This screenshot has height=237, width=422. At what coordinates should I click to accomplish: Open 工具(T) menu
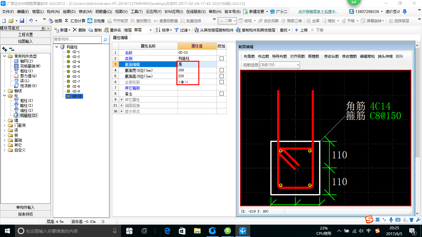click(137, 12)
